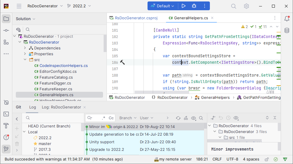Open the Branch filter dropdown

click(x=128, y=118)
